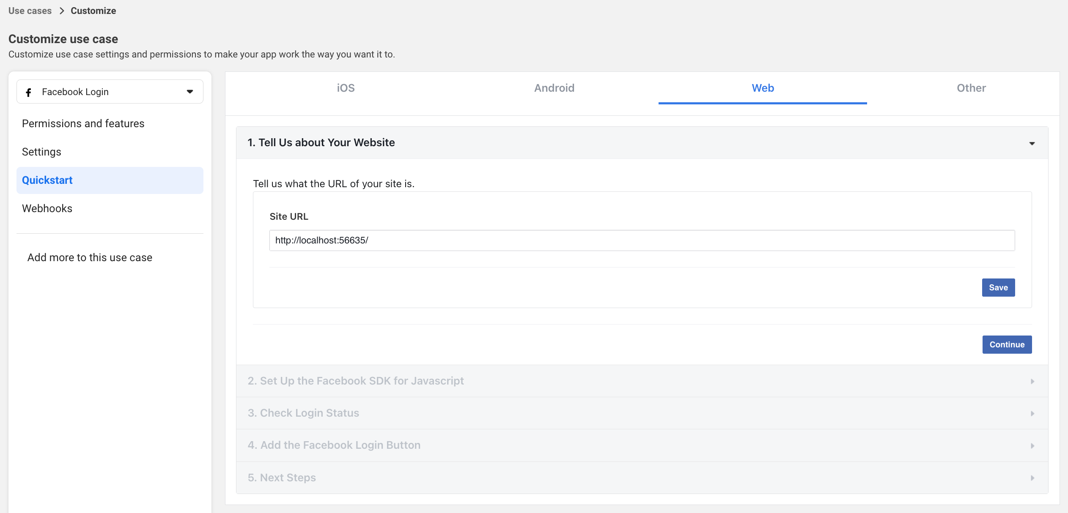Click the Continue button
This screenshot has height=513, width=1068.
tap(1007, 344)
